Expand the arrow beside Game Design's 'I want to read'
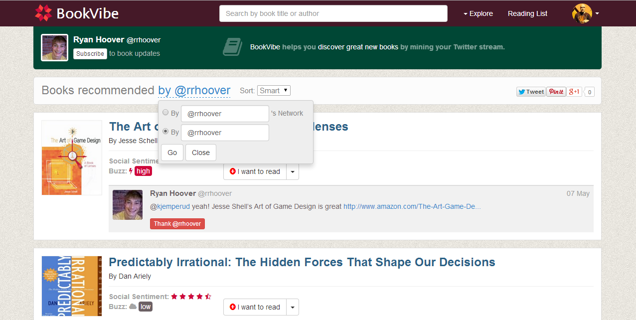This screenshot has width=636, height=320. [293, 171]
